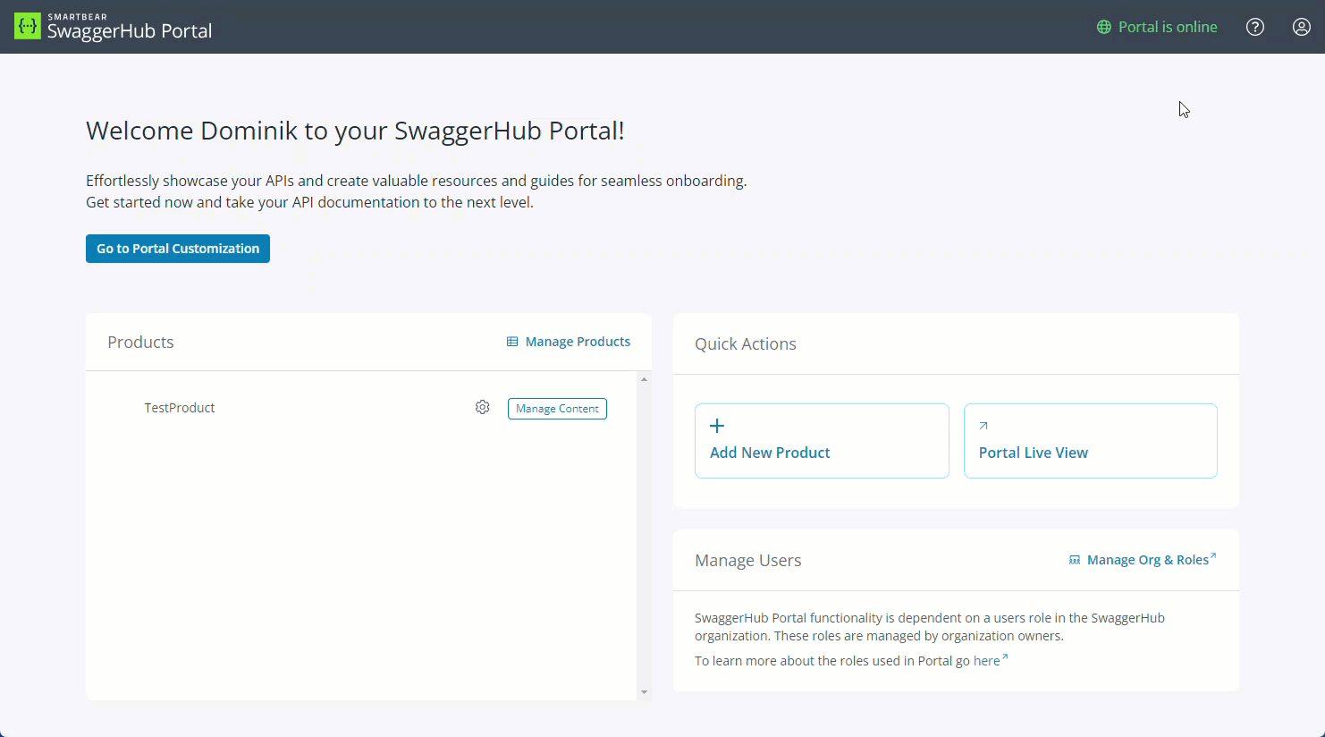Click the SwaggerHub Portal logo

(112, 27)
